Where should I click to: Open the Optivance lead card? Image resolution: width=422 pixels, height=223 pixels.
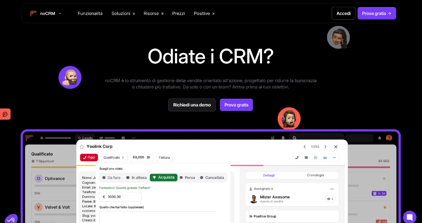(54, 185)
